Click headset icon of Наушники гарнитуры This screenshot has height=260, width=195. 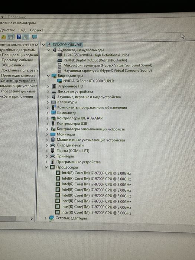(x=59, y=71)
